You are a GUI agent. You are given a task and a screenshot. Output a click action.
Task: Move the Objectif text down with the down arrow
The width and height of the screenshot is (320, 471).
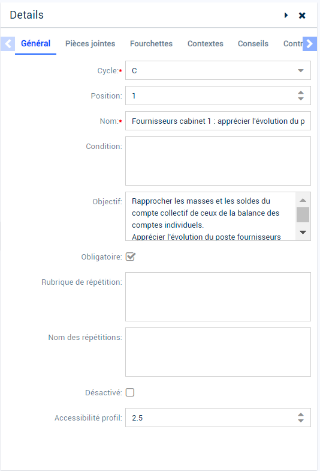pos(303,232)
